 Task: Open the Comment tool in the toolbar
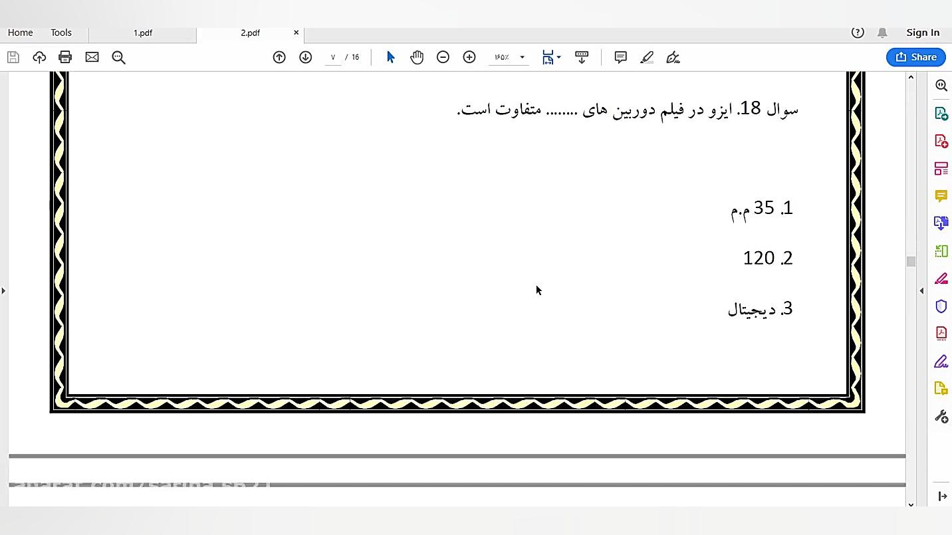pyautogui.click(x=620, y=57)
